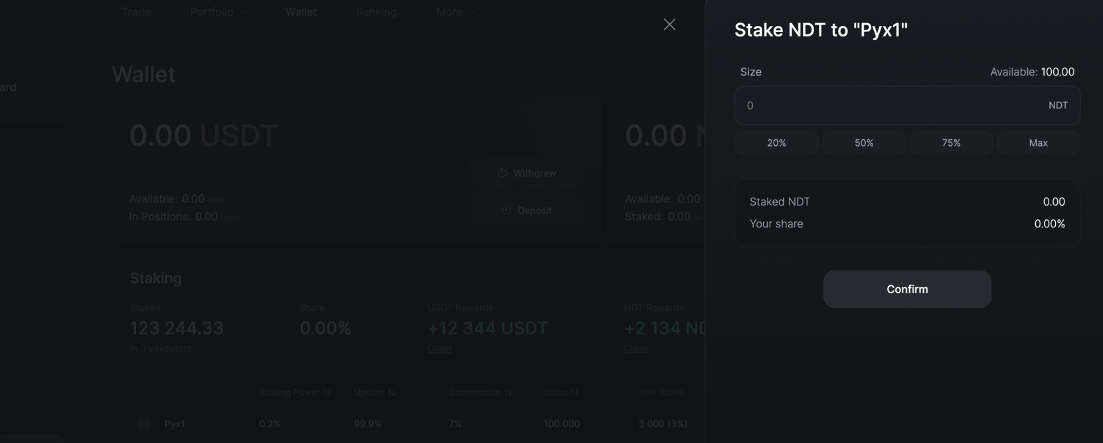Image resolution: width=1103 pixels, height=443 pixels.
Task: Claim the USDT rewards link
Action: (440, 349)
